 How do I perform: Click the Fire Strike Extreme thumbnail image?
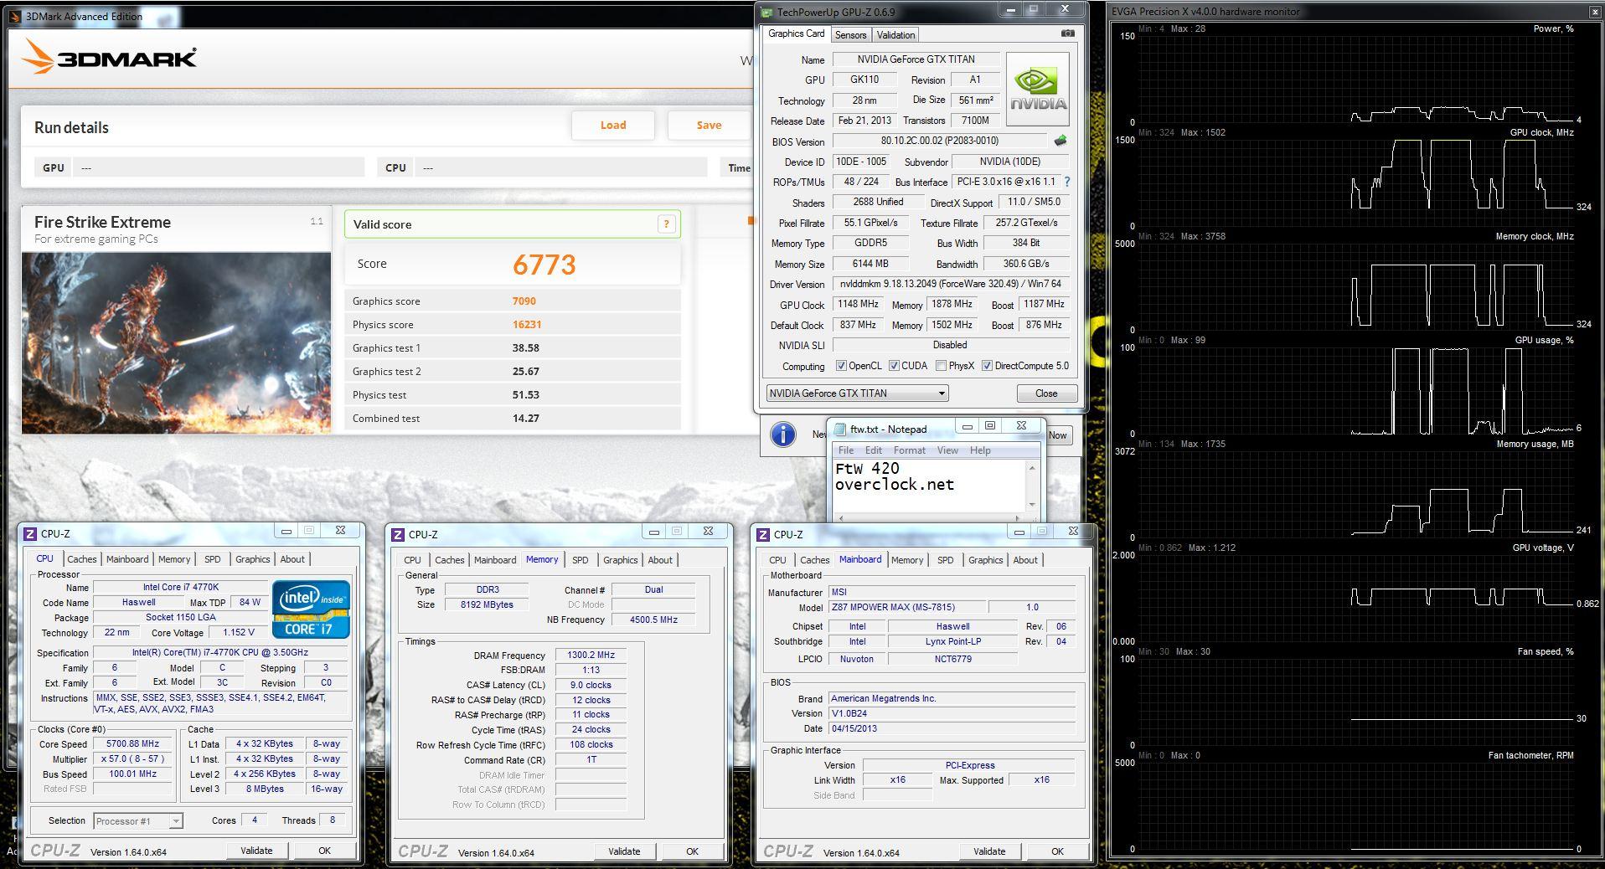click(x=177, y=342)
